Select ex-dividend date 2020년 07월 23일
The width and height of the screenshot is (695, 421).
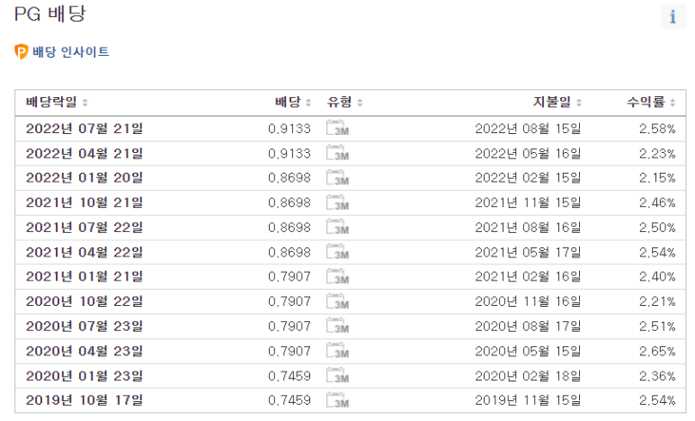(x=85, y=327)
